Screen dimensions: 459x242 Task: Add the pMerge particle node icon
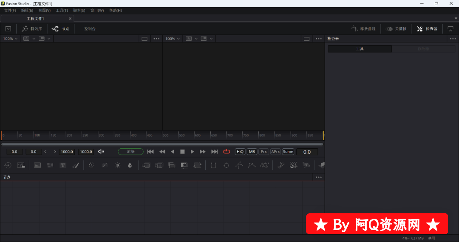[293, 165]
